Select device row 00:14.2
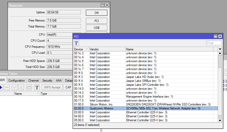 pyautogui.click(x=146, y=93)
